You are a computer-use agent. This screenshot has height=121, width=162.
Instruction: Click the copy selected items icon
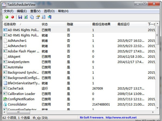coord(32,17)
